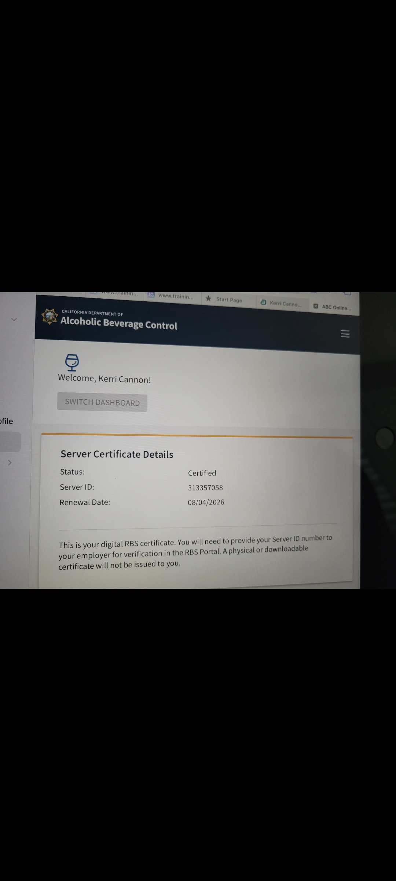Screen dimensions: 396x881
Task: Open the Kerri Canno browser tab
Action: tap(285, 304)
